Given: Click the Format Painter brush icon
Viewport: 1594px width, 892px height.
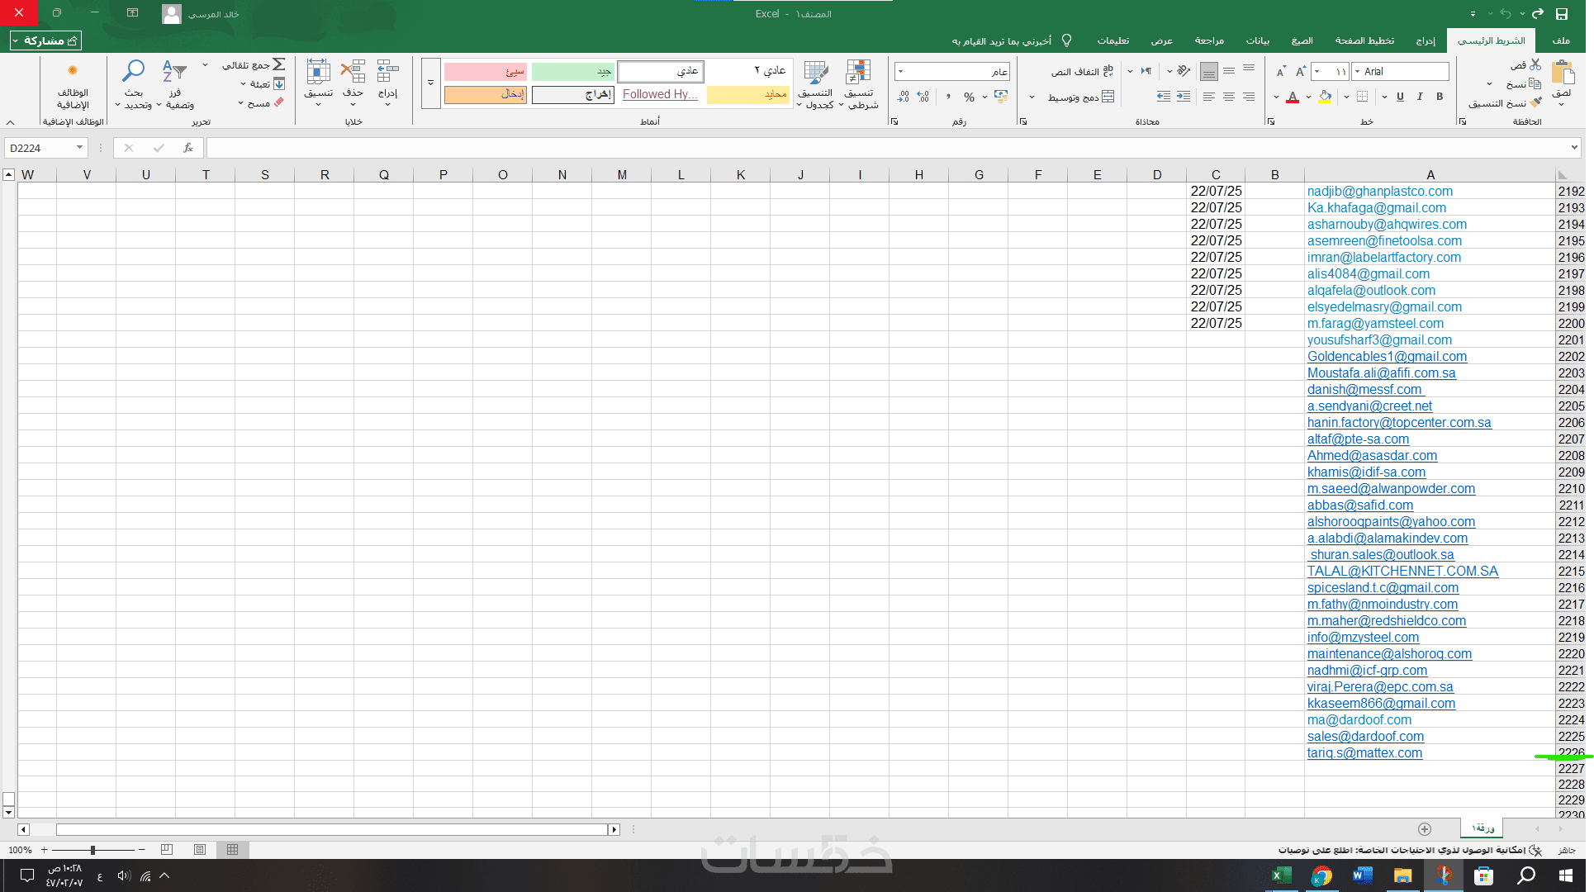Looking at the screenshot, I should (x=1535, y=103).
